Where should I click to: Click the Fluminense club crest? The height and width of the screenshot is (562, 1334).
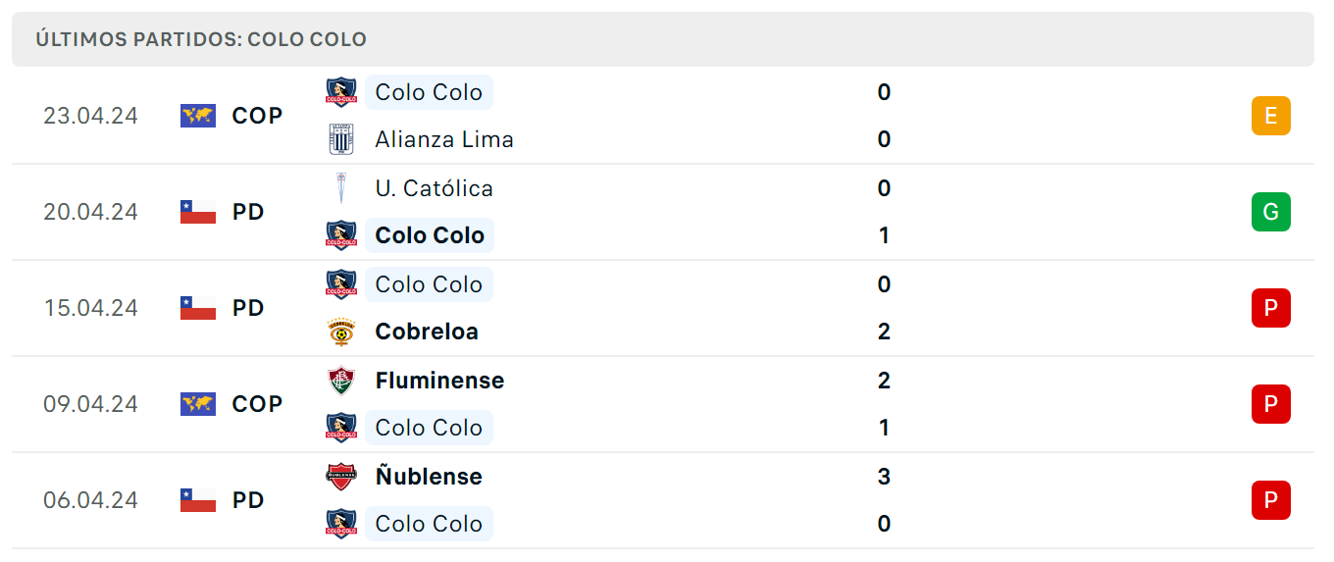(x=340, y=381)
